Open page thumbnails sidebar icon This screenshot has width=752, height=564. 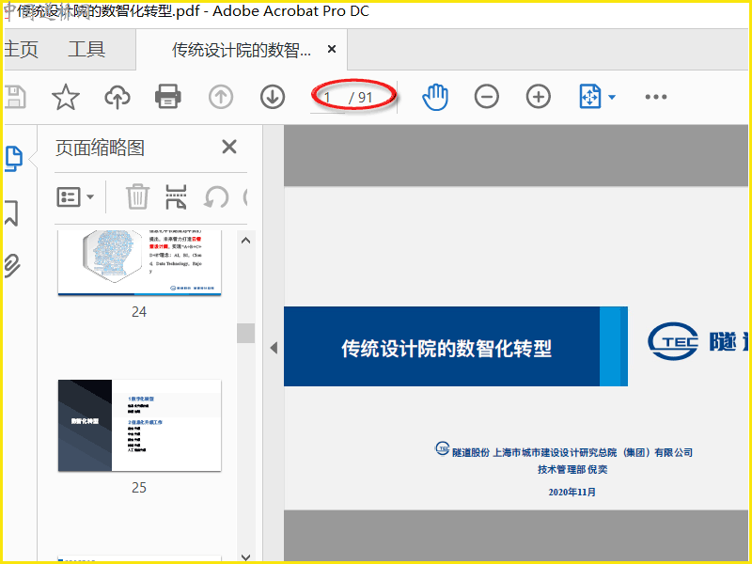[x=13, y=159]
